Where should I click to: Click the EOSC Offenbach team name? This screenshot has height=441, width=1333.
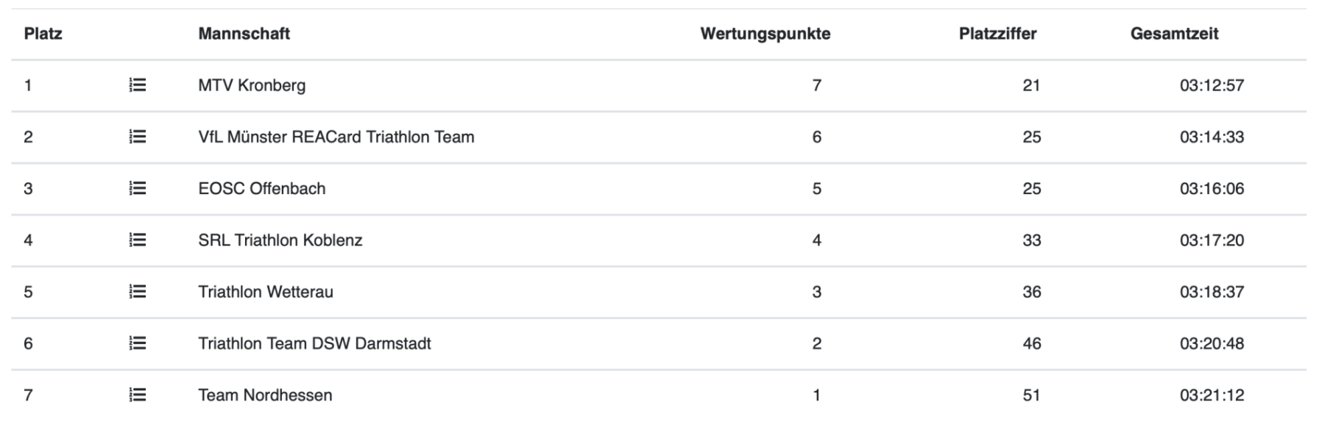pos(262,189)
